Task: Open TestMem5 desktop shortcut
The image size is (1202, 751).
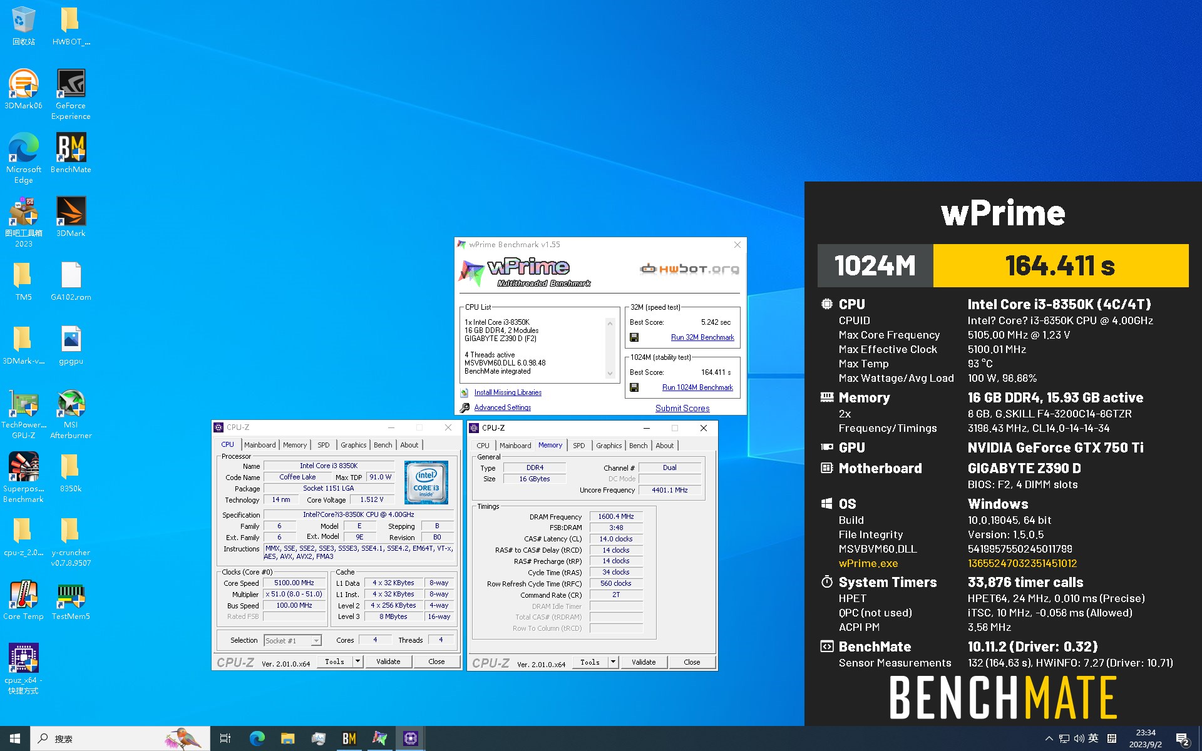Action: tap(71, 600)
